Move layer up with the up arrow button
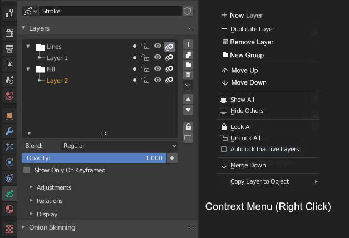The width and height of the screenshot is (349, 238). tap(188, 99)
